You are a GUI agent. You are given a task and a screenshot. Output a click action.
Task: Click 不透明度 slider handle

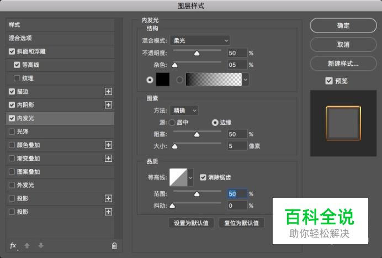(x=197, y=53)
